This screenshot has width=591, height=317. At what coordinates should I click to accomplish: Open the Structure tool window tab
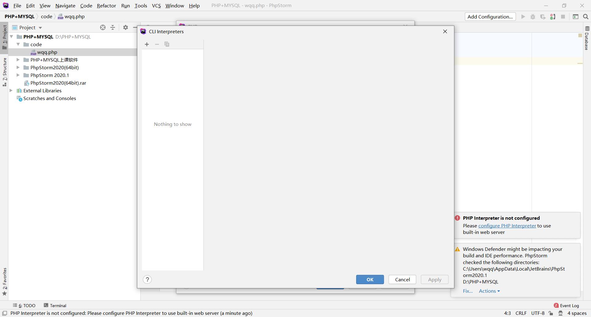pyautogui.click(x=4, y=72)
